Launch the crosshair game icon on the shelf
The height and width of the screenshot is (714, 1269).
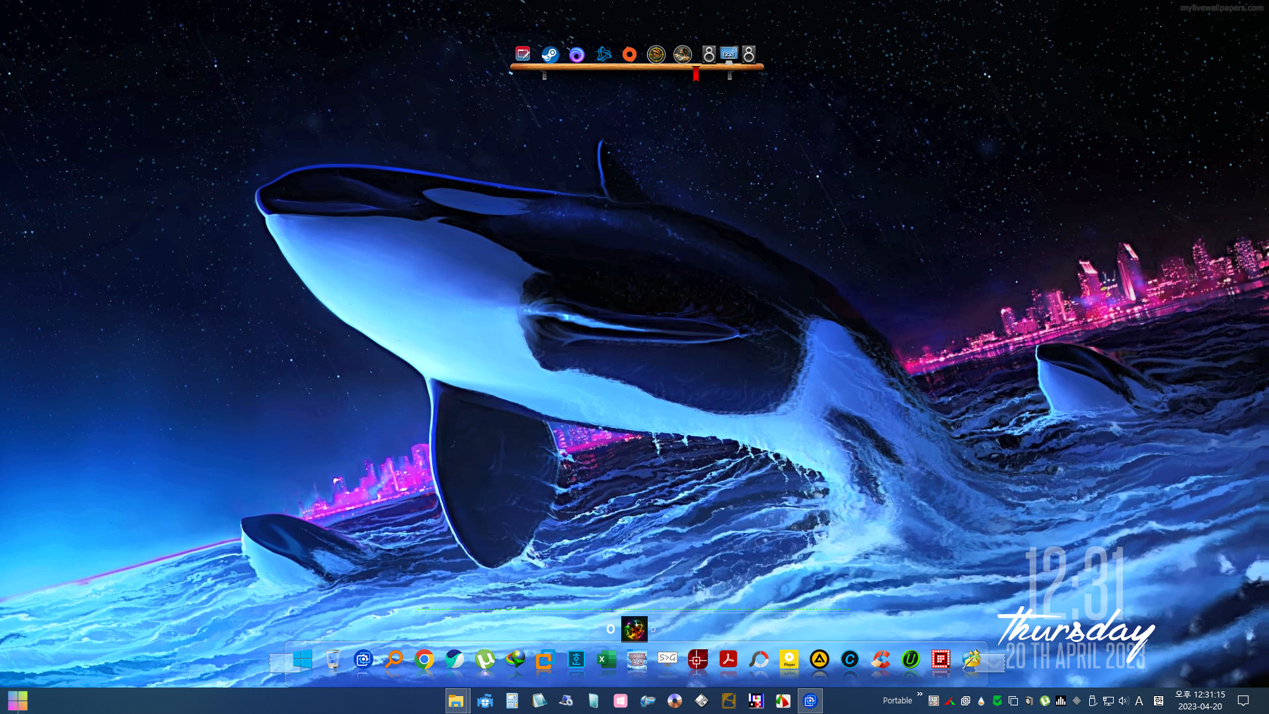click(656, 54)
